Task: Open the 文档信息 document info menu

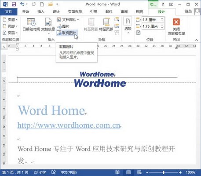Action: click(48, 26)
